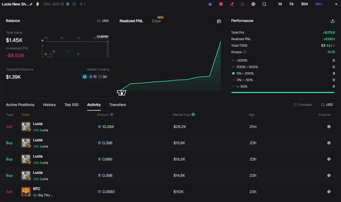Click the Total Pnl +$378.6 value
341x202 pixels.
[x=329, y=33]
